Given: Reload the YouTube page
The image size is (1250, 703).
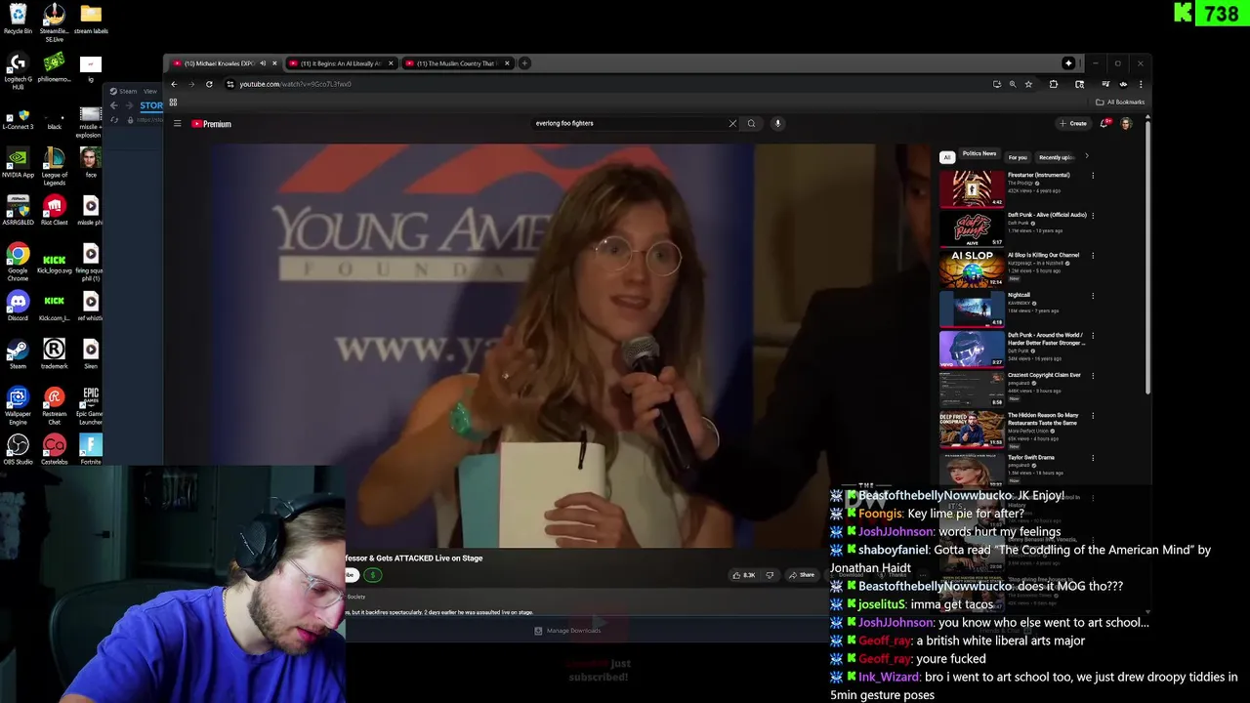Looking at the screenshot, I should (209, 84).
